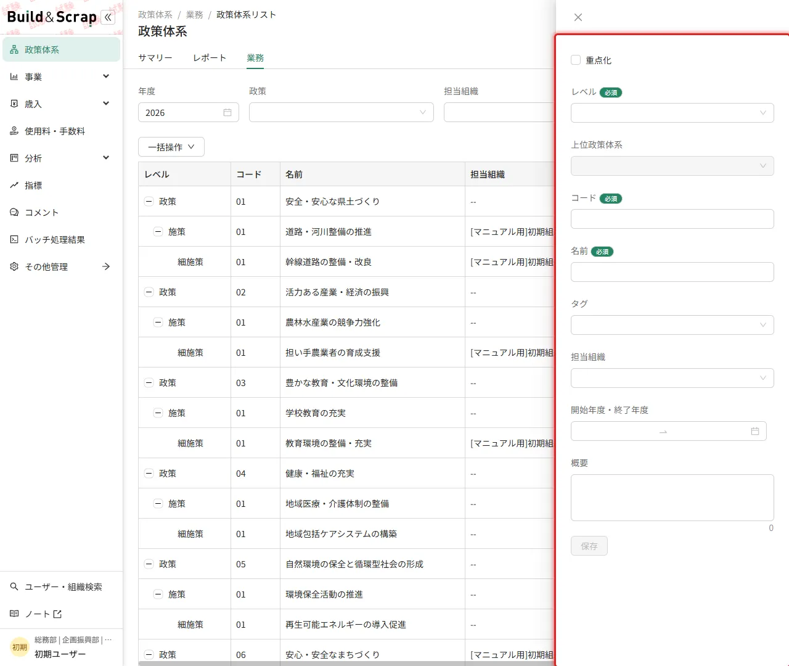Click the 担当組織 filter field above table
The height and width of the screenshot is (666, 789).
[x=499, y=112]
